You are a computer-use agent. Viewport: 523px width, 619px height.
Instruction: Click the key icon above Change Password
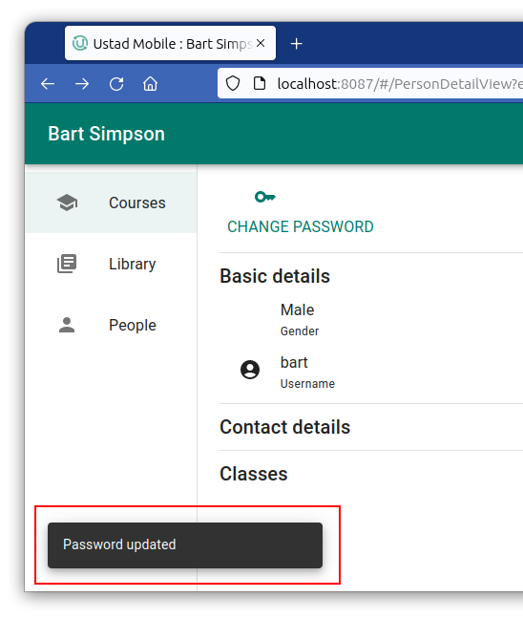pyautogui.click(x=265, y=197)
